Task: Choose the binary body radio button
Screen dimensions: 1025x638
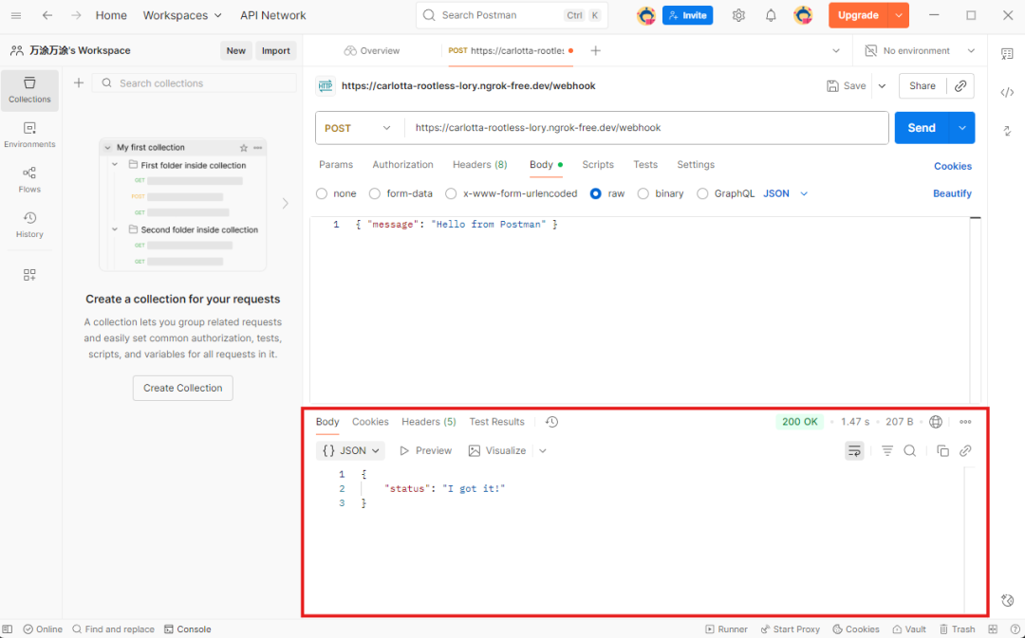Action: [643, 193]
